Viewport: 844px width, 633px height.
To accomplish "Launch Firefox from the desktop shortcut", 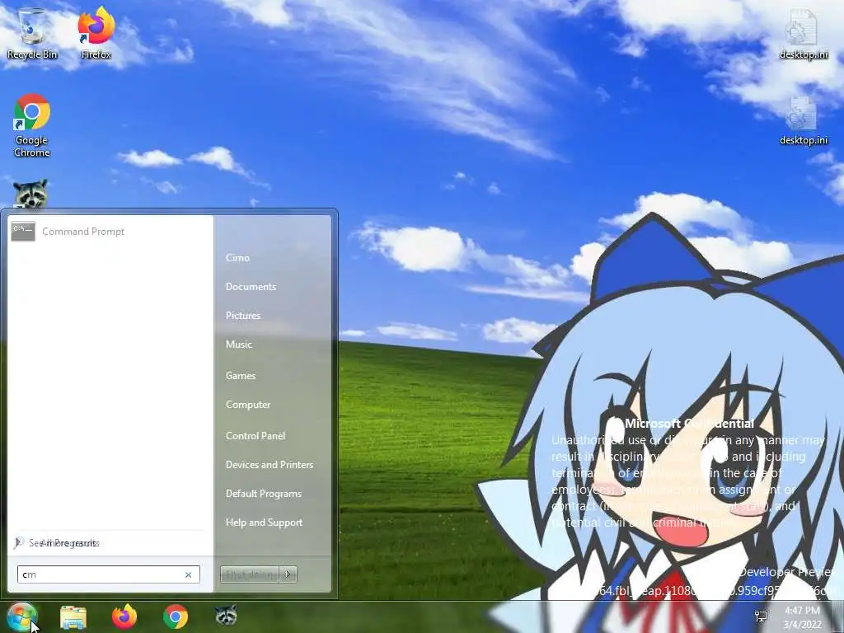I will [x=96, y=33].
